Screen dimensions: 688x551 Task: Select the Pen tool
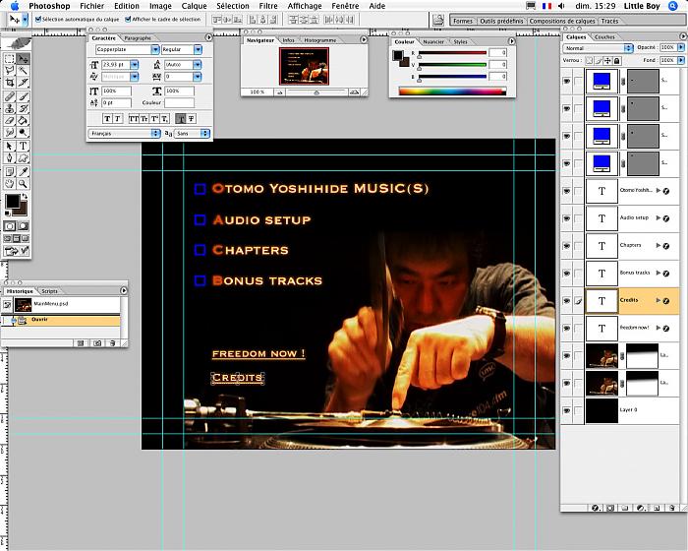click(9, 157)
